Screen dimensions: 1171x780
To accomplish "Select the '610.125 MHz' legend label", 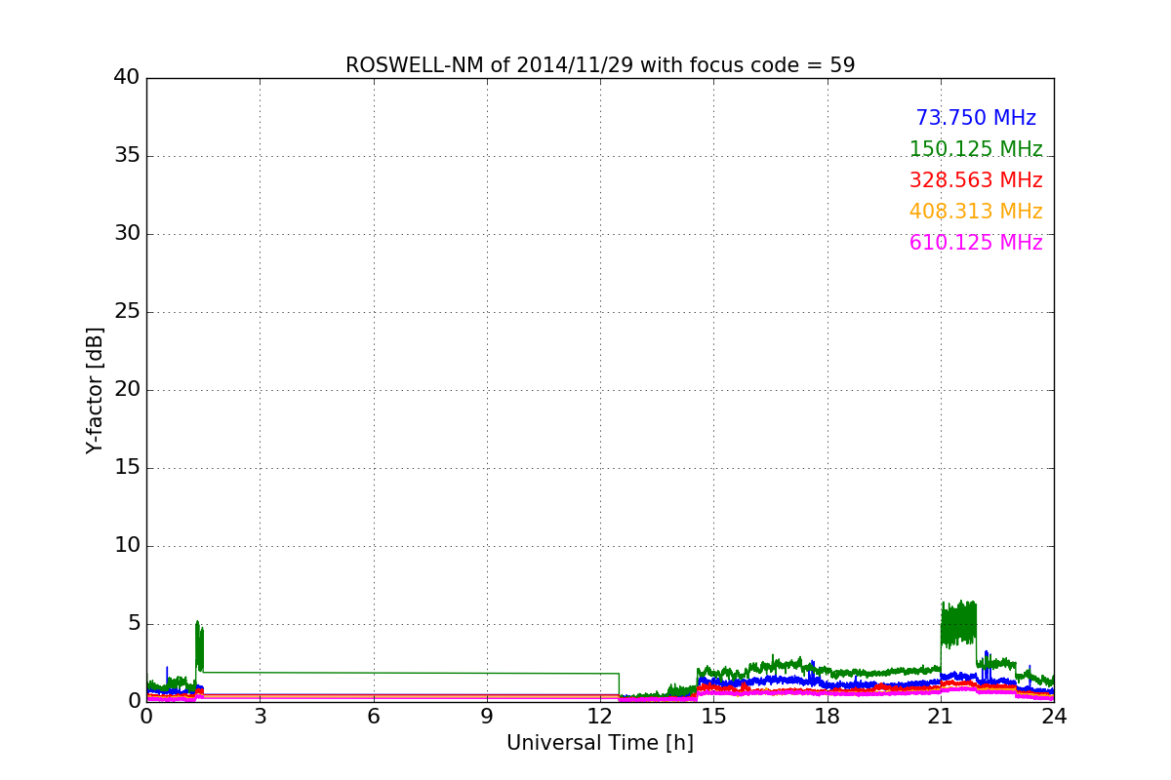I will click(976, 243).
